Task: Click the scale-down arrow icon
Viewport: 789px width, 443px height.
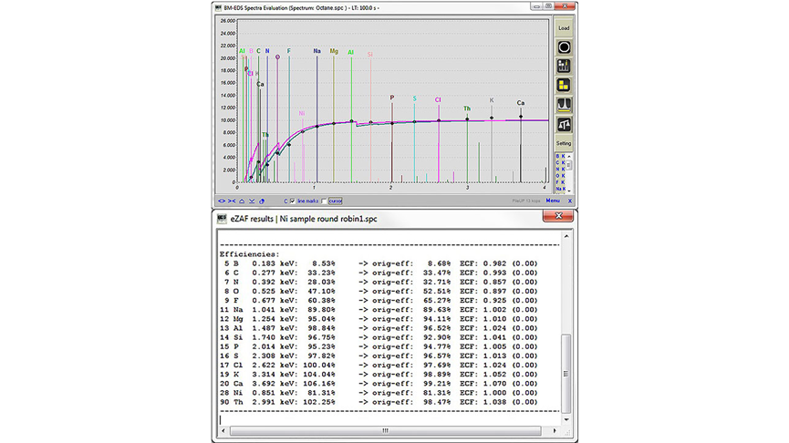Action: pyautogui.click(x=252, y=201)
